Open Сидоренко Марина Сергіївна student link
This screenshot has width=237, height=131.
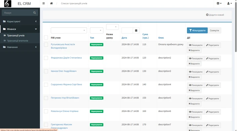coord(66,84)
